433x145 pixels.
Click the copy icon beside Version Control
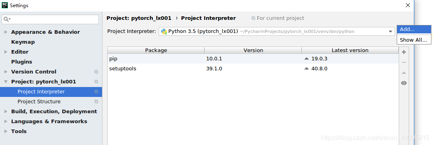tap(96, 72)
